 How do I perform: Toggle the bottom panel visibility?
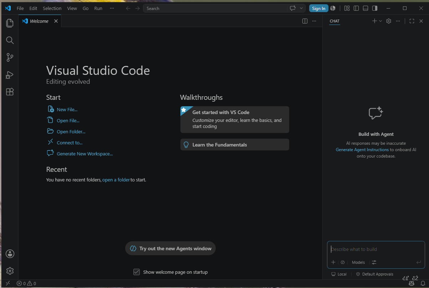click(x=366, y=8)
